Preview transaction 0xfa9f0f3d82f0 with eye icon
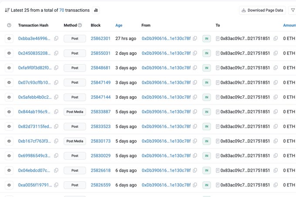Image resolution: width=296 pixels, height=197 pixels. [x=9, y=68]
